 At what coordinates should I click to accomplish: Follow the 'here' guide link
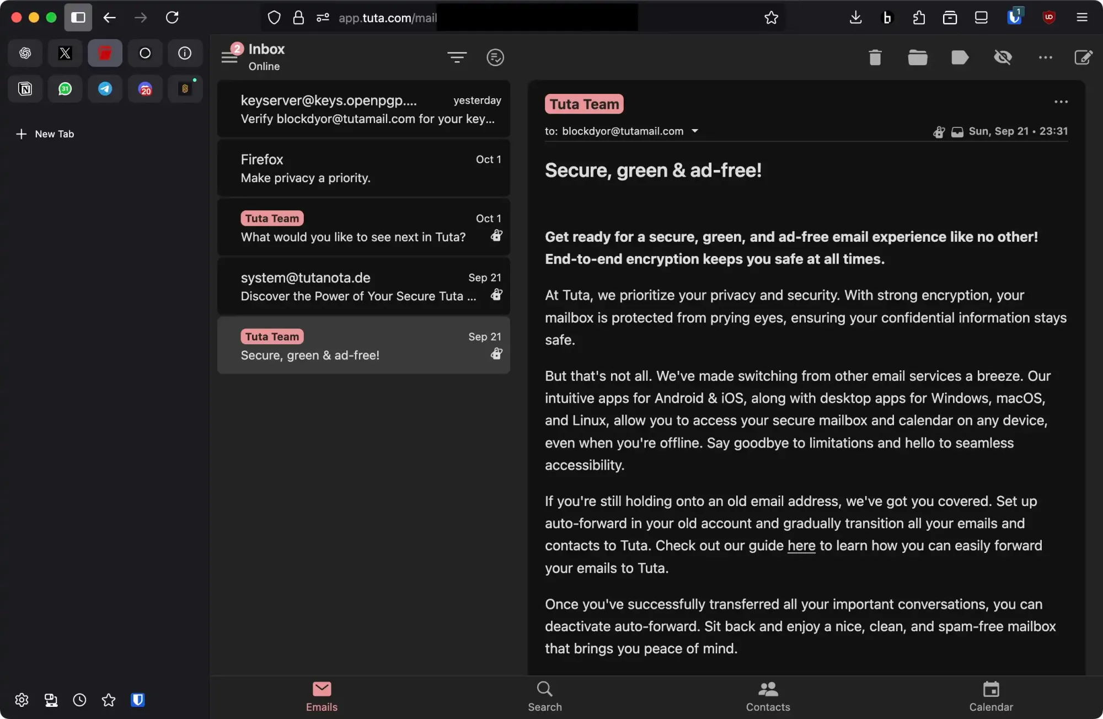(x=801, y=546)
